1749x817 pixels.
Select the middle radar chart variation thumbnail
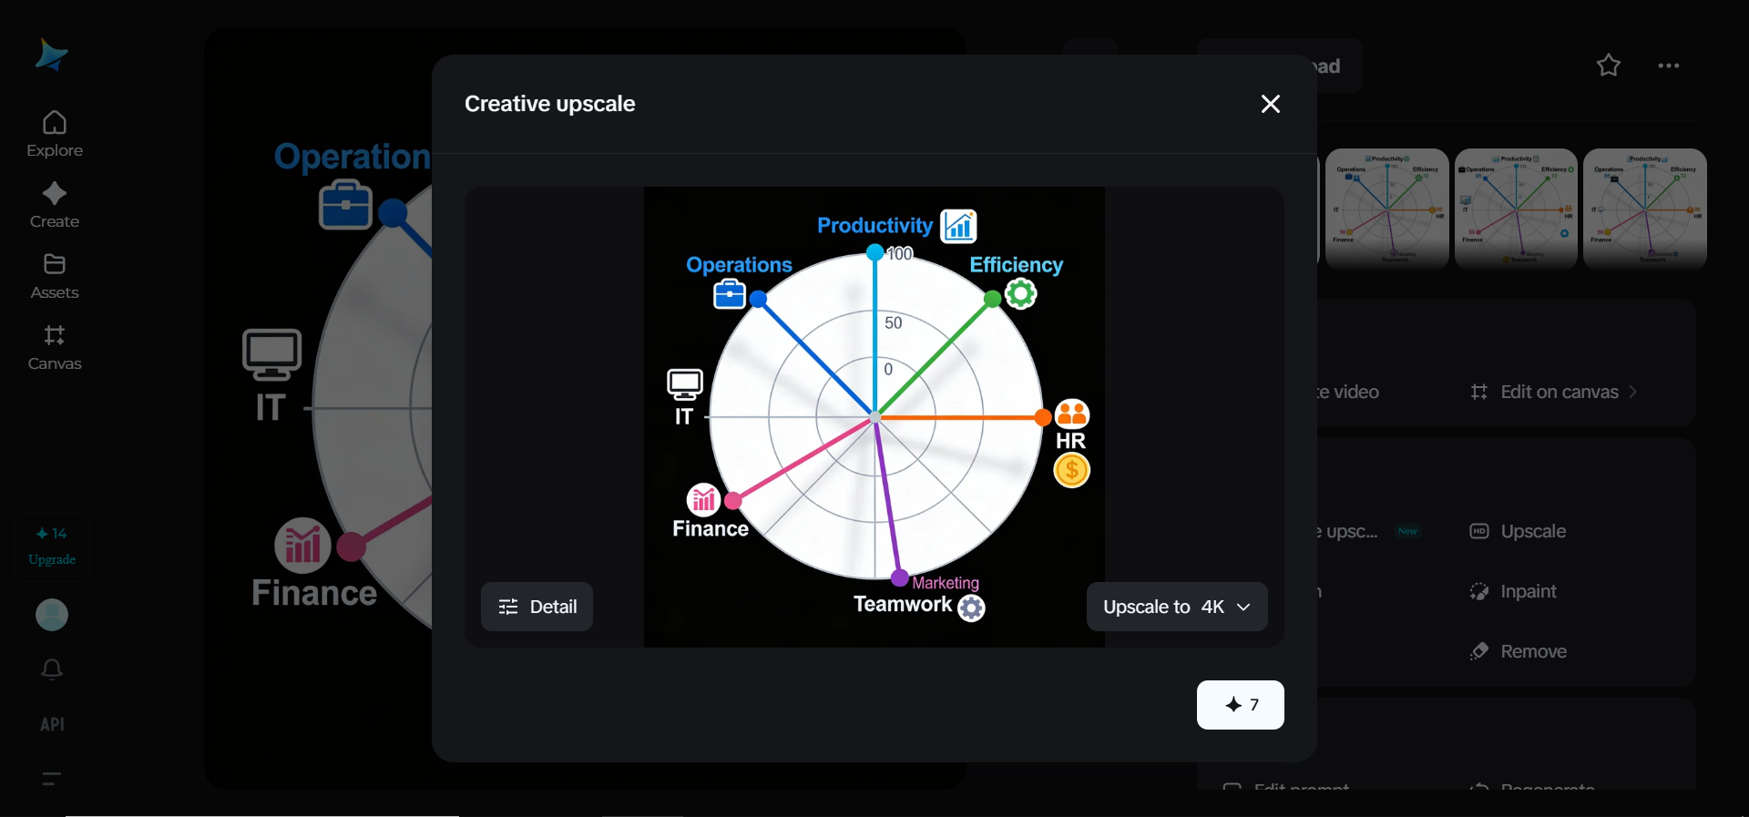[x=1516, y=209]
